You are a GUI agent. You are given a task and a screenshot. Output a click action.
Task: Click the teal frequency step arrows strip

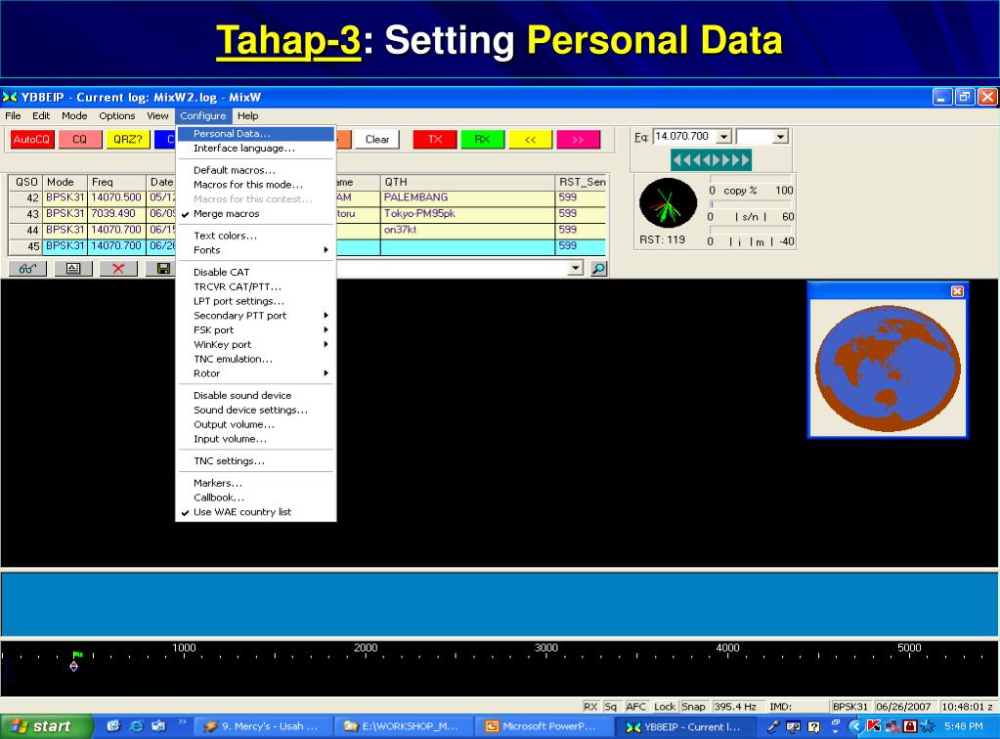[711, 159]
